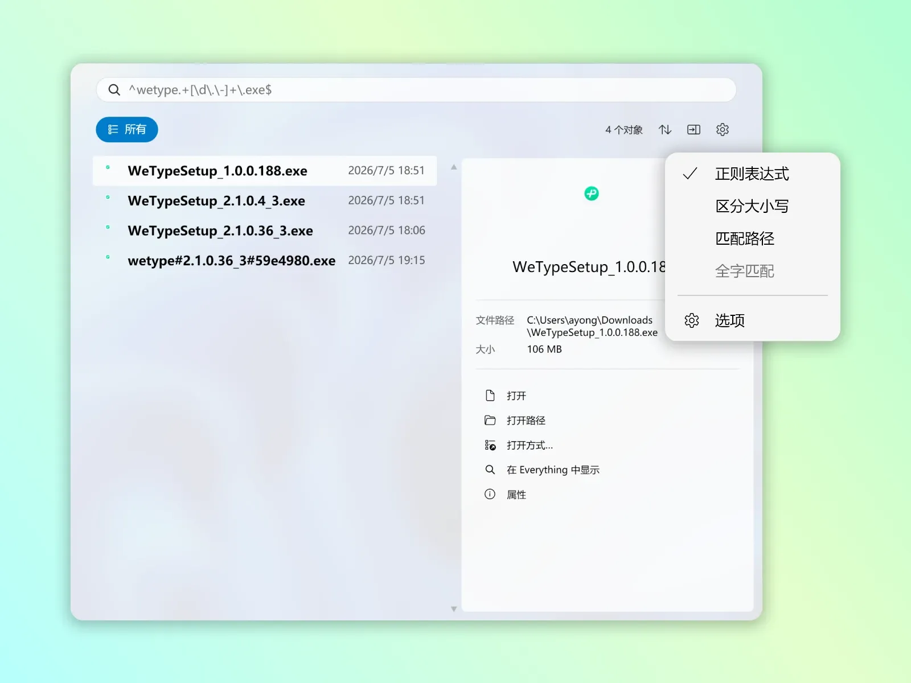Click the scroll up arrow of results list
The width and height of the screenshot is (911, 683).
point(454,167)
